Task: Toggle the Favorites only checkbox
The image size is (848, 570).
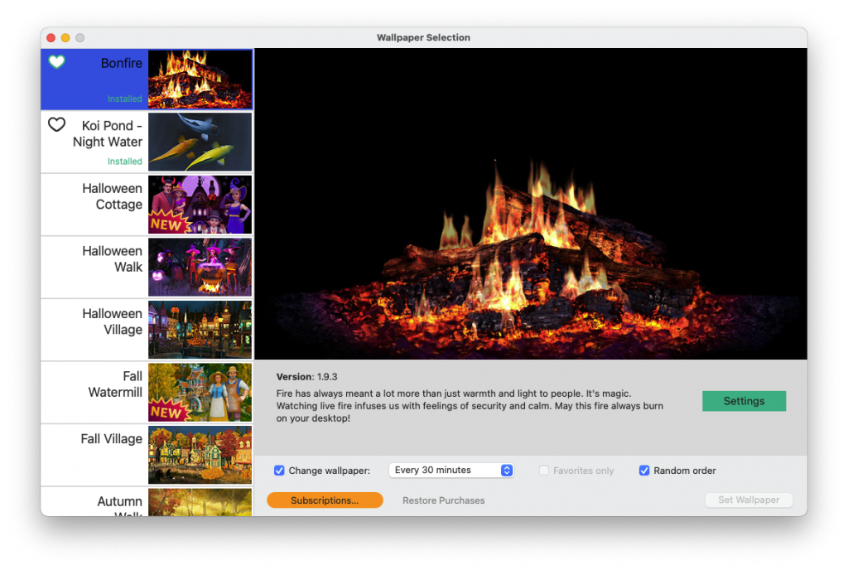Action: [544, 471]
